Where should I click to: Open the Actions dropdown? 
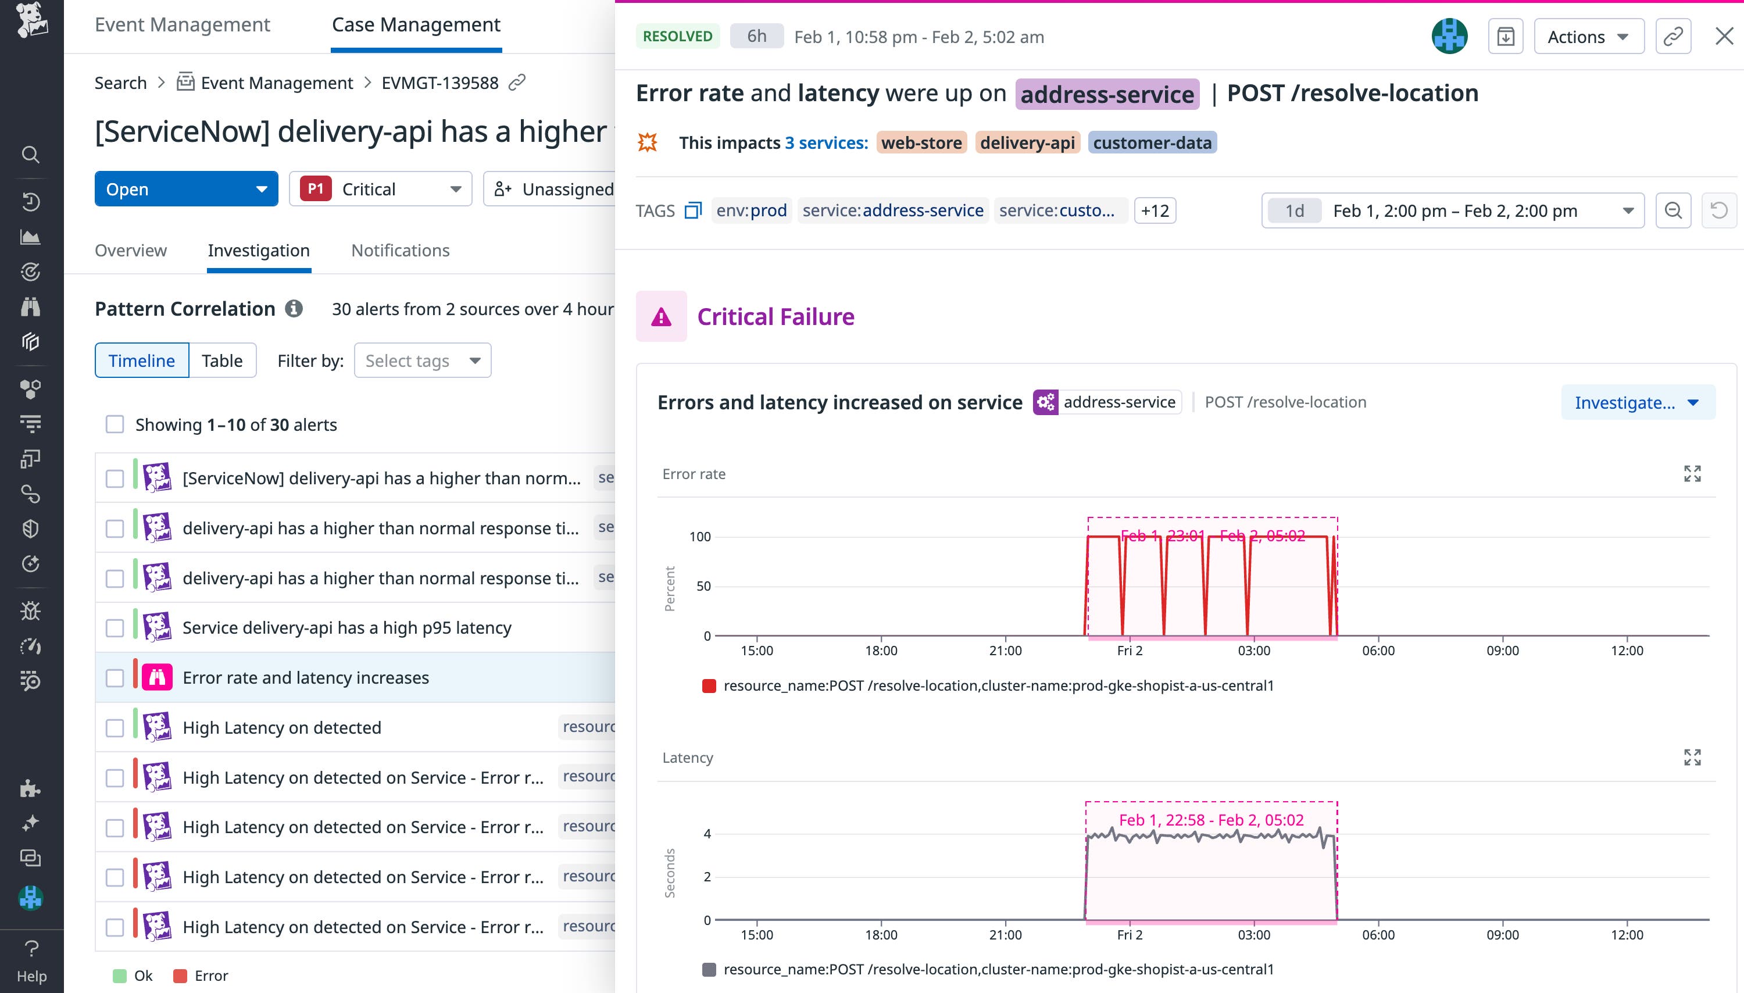click(x=1589, y=35)
